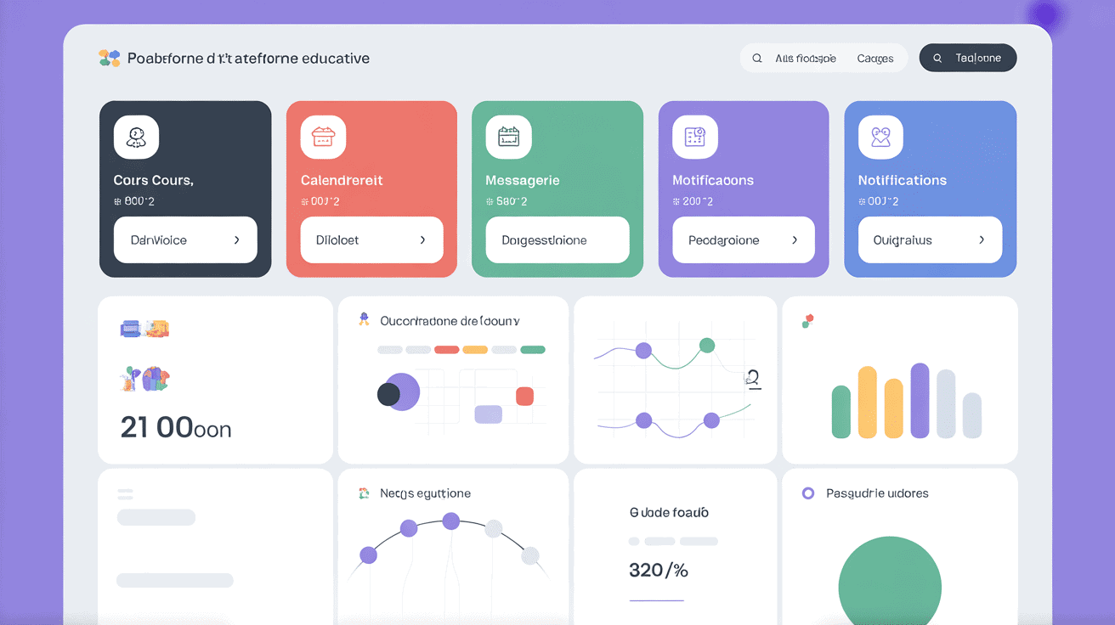Image resolution: width=1115 pixels, height=625 pixels.
Task: Click the magnifier icon in the search bar
Action: (757, 58)
